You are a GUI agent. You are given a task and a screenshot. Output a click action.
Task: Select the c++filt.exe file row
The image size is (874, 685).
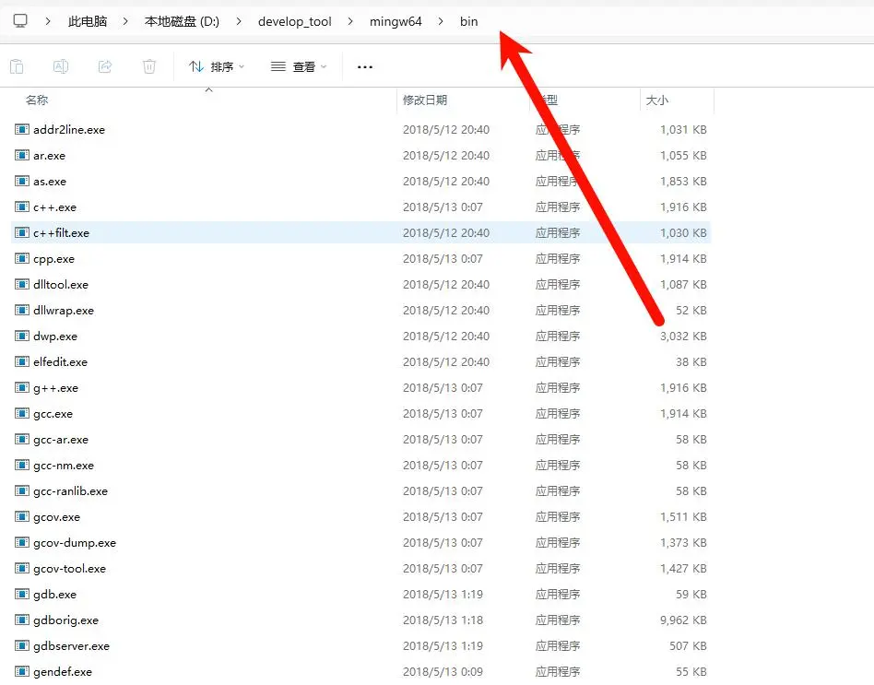click(x=361, y=233)
